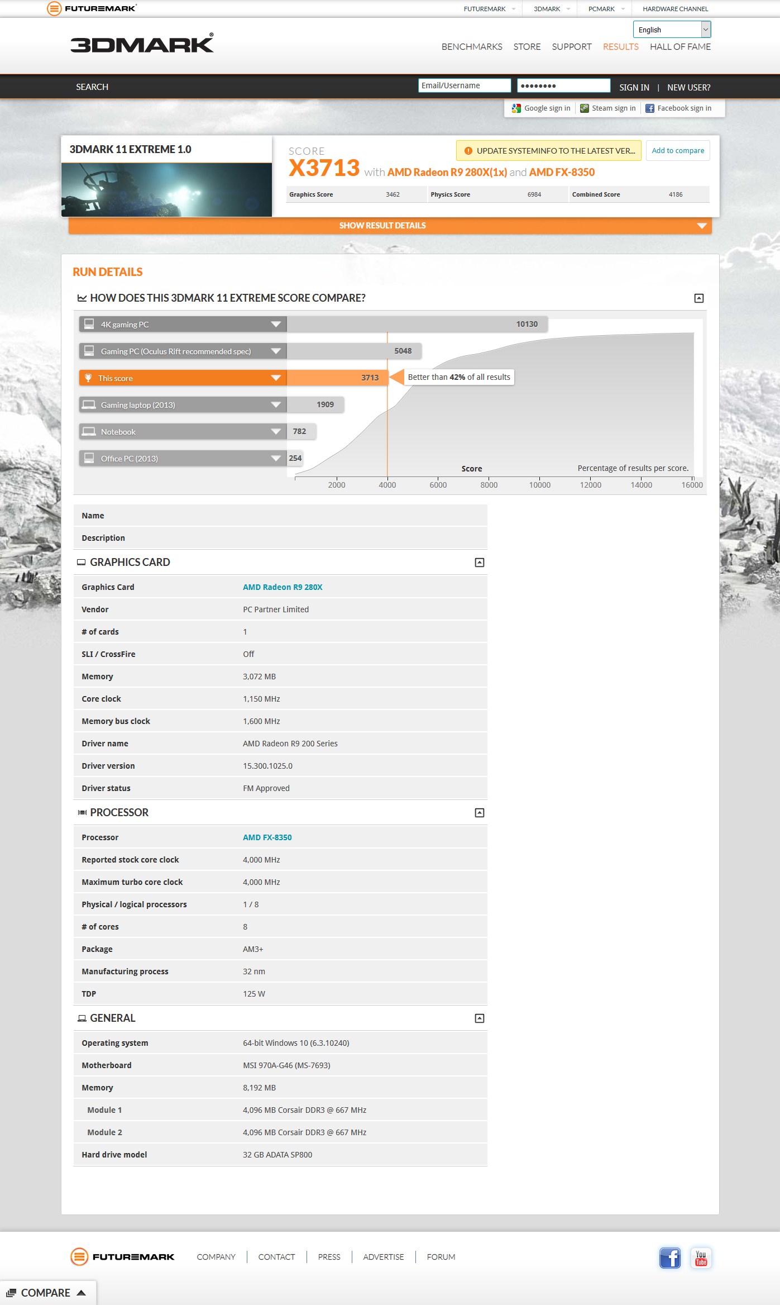Screen dimensions: 780x1305
Task: Click the Futuremark logo in footer
Action: click(x=122, y=1256)
